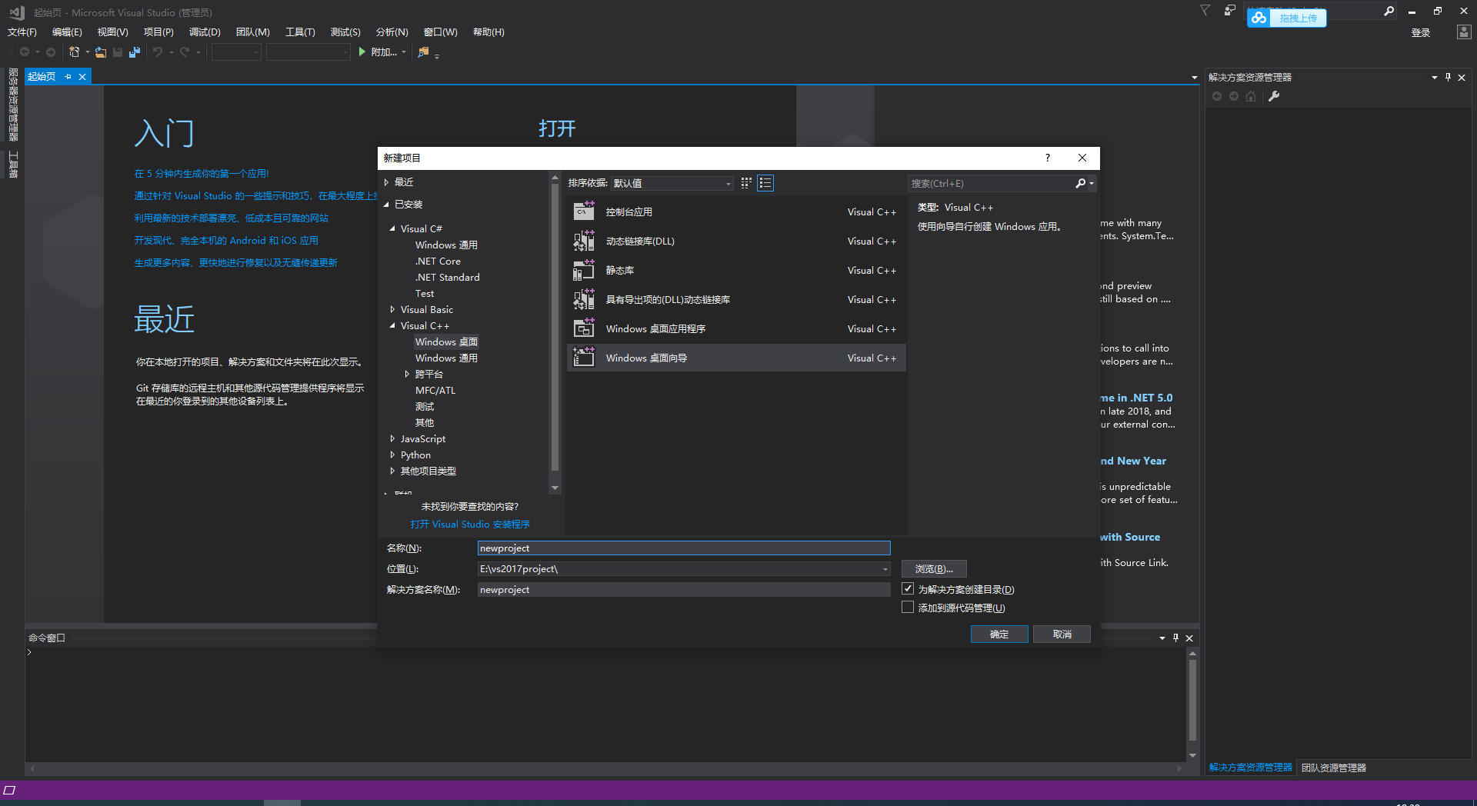This screenshot has height=806, width=1477.
Task: Open the 附加... dropdown arrow
Action: tap(404, 52)
